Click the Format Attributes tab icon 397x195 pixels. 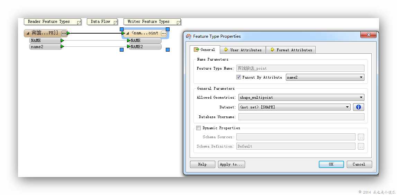click(272, 50)
